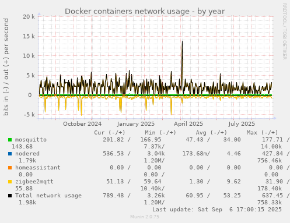Select the mosquitto legend label
The height and width of the screenshot is (223, 290).
[31, 140]
